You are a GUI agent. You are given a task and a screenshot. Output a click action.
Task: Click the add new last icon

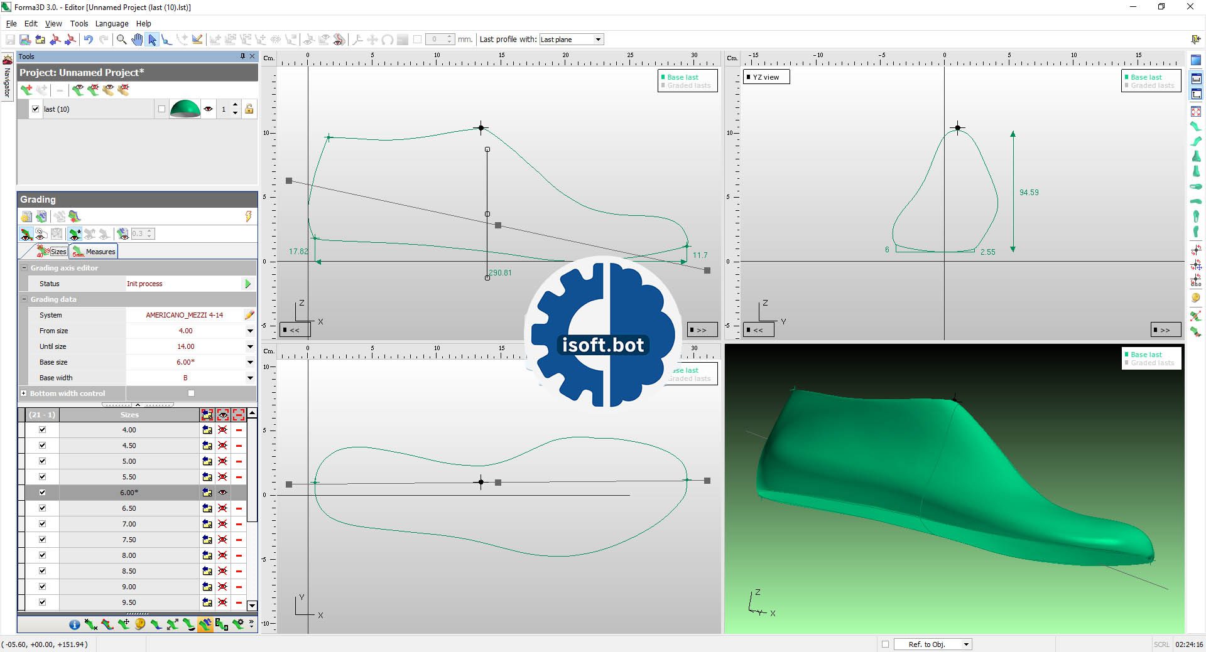[x=26, y=90]
